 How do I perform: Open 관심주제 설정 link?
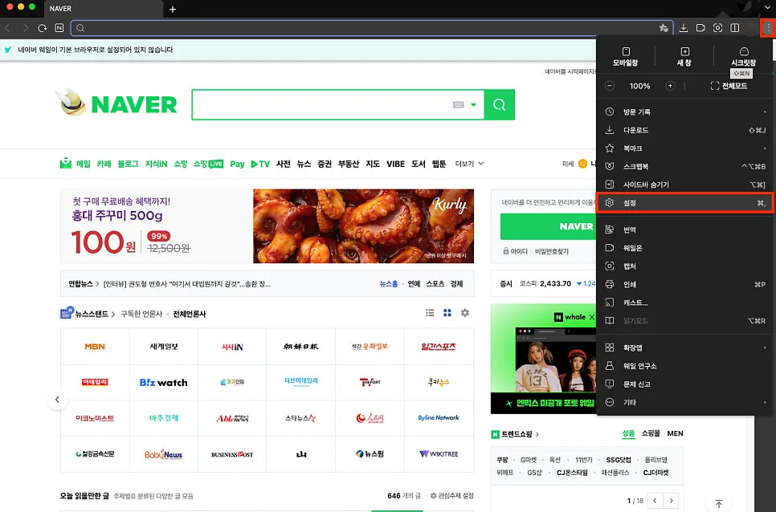click(x=451, y=496)
